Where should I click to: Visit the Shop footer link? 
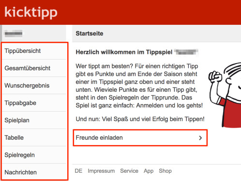[x=165, y=171]
